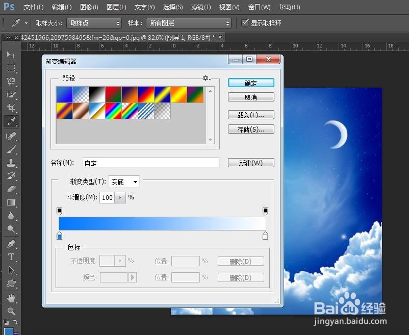The width and height of the screenshot is (409, 335).
Task: Select the Brush tool
Action: [11, 149]
